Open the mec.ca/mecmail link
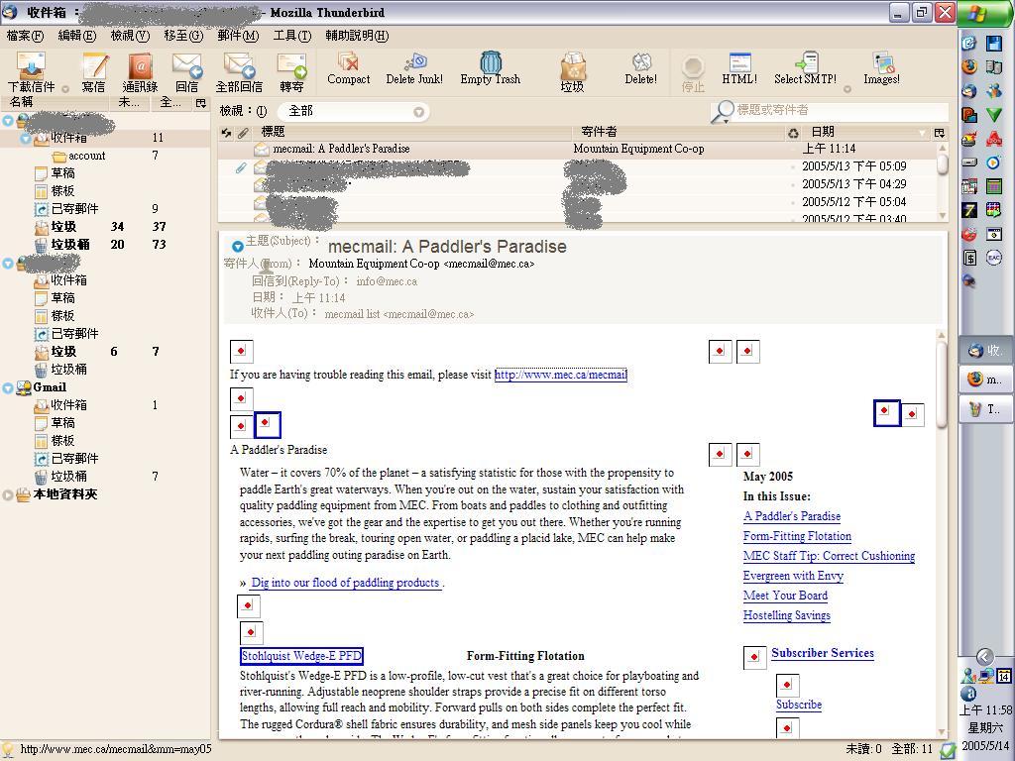This screenshot has height=761, width=1015. [x=560, y=375]
